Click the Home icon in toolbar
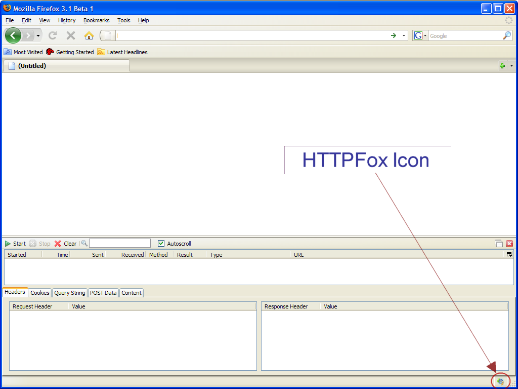Viewport: 518px width, 389px height. pyautogui.click(x=89, y=35)
